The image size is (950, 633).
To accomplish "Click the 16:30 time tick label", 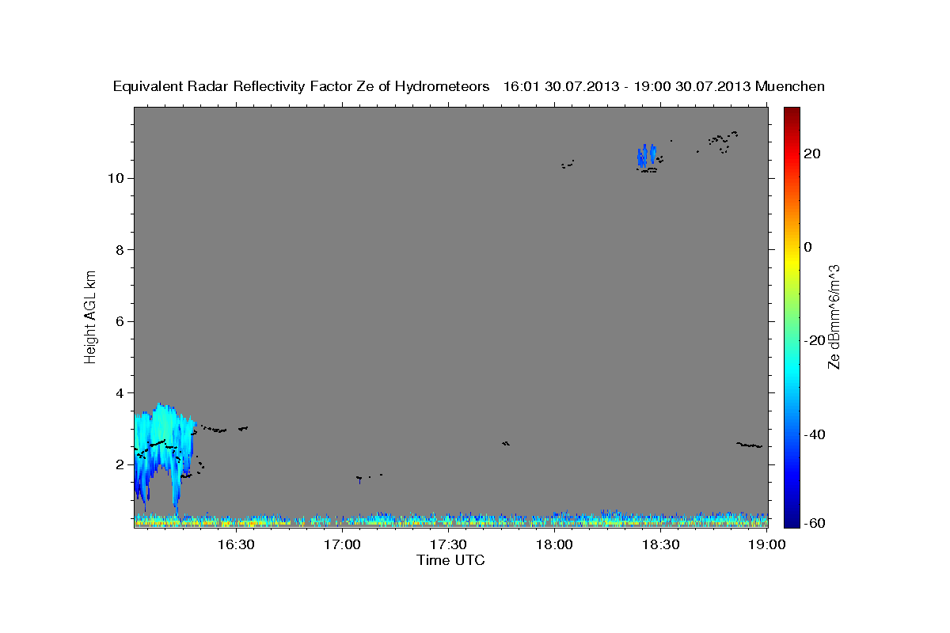I will tap(235, 544).
